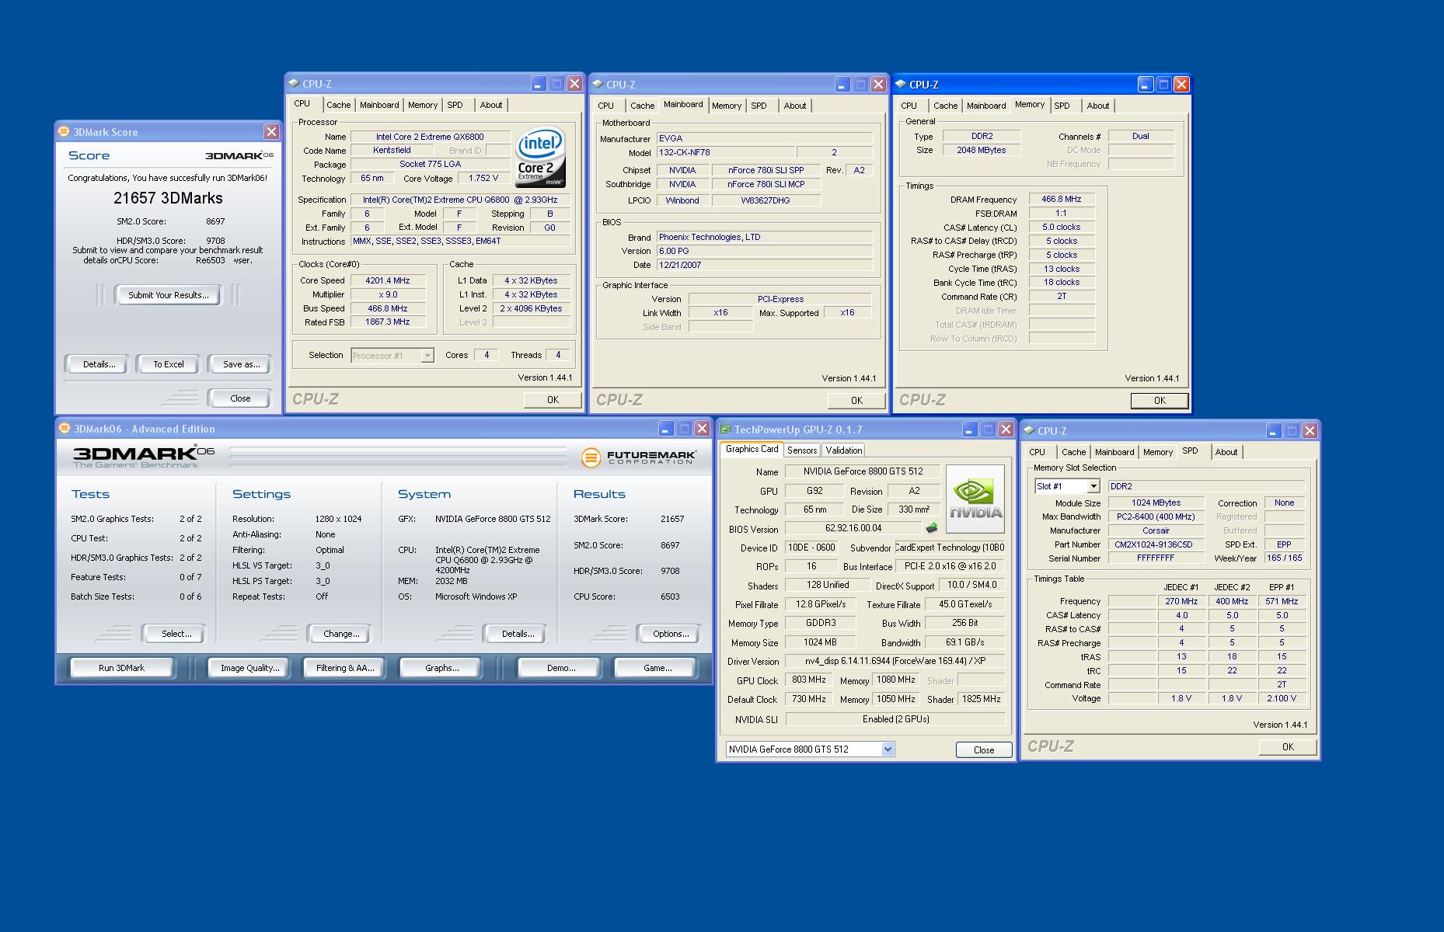The width and height of the screenshot is (1444, 932).
Task: Select About tab in Memory CPU-Z window
Action: coord(1097,106)
